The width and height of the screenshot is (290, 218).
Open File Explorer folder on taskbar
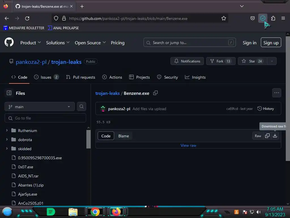tap(73, 212)
